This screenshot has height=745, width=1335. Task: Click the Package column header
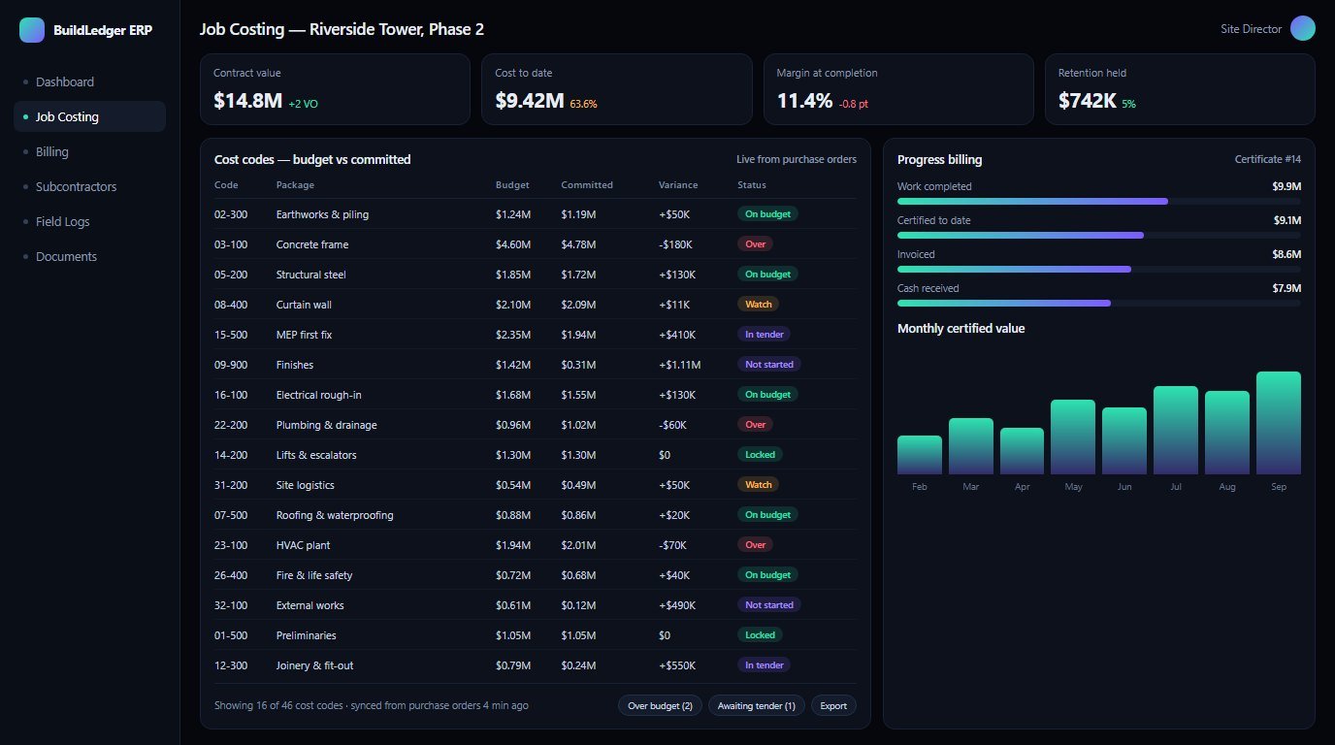coord(295,185)
